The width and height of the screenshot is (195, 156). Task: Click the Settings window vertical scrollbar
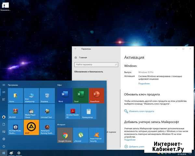(120, 118)
